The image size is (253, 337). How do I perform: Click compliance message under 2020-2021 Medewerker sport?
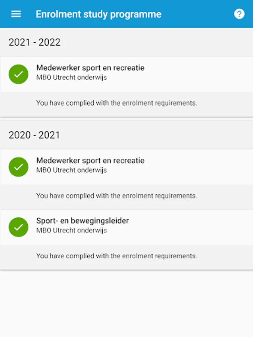pyautogui.click(x=117, y=195)
